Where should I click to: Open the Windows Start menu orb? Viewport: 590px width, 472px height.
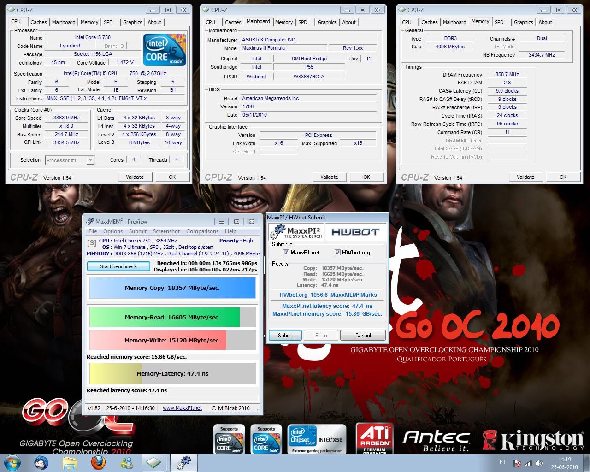pos(13,462)
